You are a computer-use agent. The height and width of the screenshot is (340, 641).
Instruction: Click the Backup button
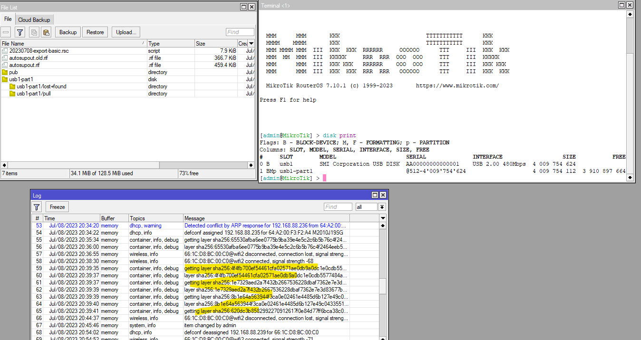coord(67,32)
